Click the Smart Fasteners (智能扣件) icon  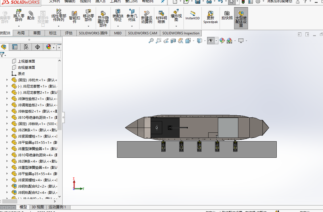point(74,17)
